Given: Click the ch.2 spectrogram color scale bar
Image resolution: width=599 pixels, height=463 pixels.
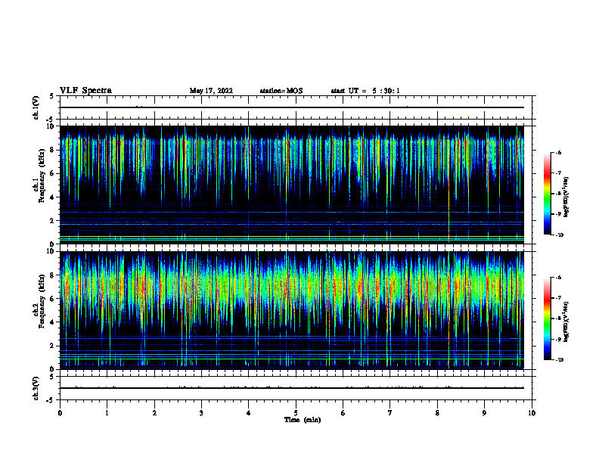Looking at the screenshot, I should [548, 319].
